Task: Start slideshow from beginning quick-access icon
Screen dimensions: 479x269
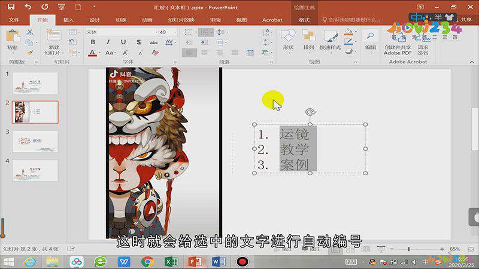Action: [x=62, y=7]
